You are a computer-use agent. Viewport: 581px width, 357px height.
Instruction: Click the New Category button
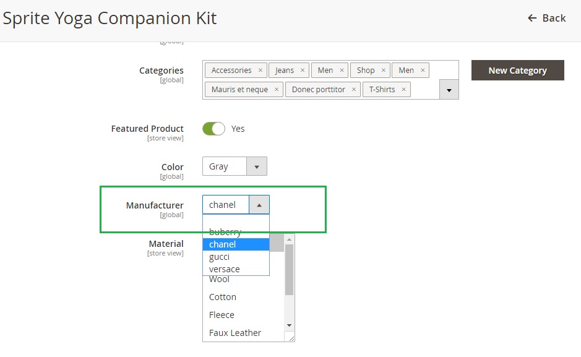pos(517,71)
